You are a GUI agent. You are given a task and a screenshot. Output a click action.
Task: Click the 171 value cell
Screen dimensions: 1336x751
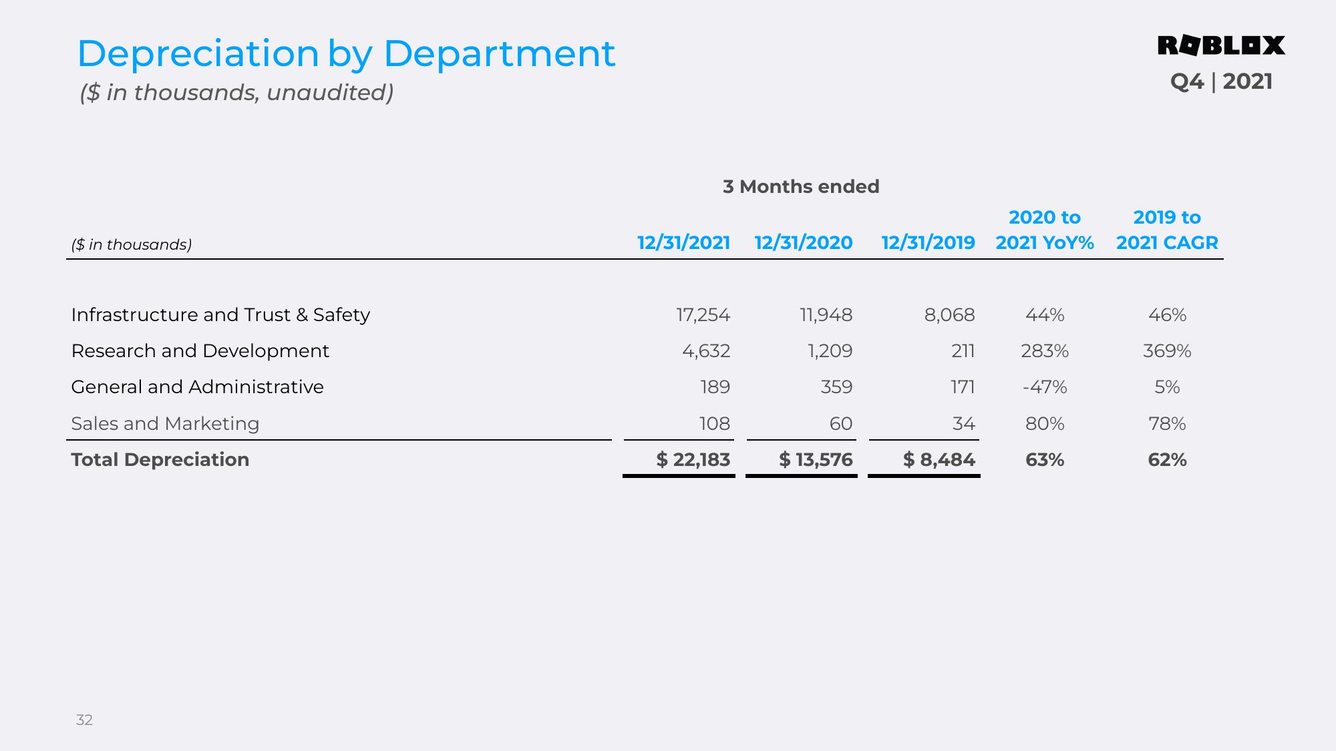963,387
